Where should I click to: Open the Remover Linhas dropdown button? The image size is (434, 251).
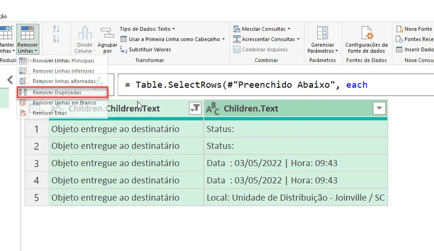click(x=27, y=39)
